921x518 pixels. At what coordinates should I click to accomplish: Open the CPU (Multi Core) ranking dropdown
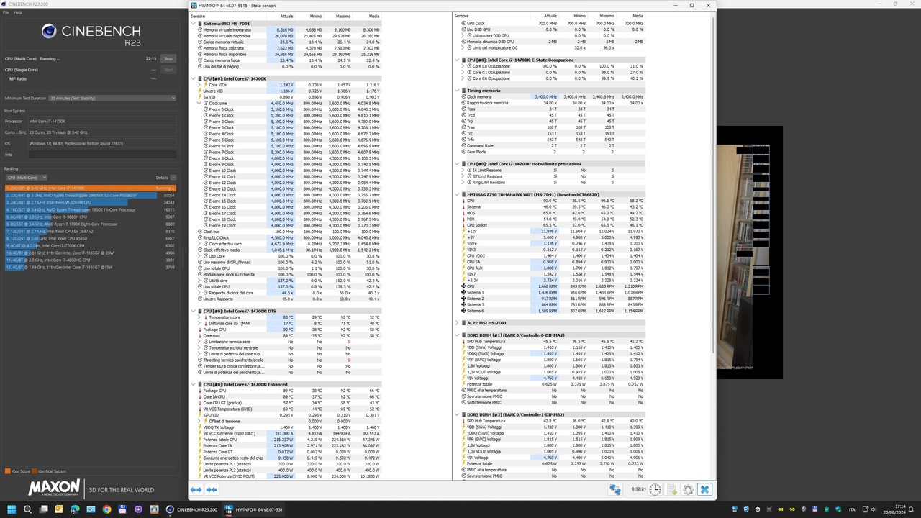click(26, 178)
